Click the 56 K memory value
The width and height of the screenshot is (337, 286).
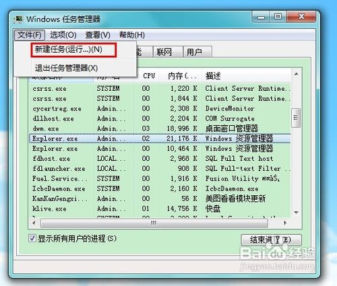pos(189,199)
